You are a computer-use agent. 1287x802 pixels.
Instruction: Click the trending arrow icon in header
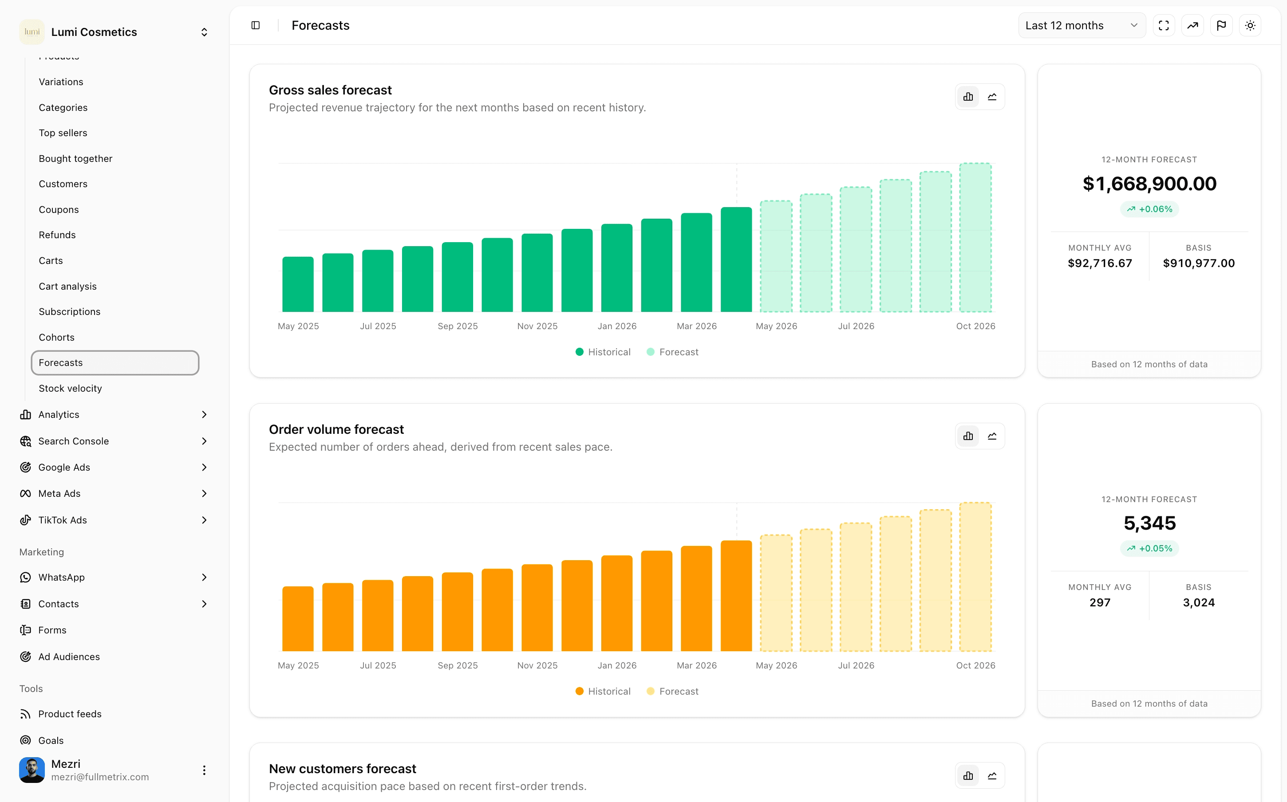tap(1192, 25)
